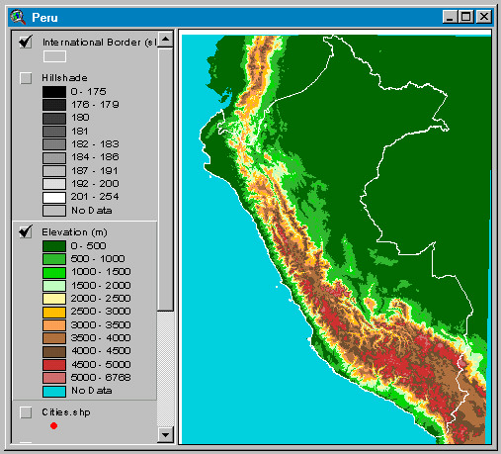Click the 4500 - 5000 red elevation swatch
501x454 pixels.
pyautogui.click(x=54, y=364)
